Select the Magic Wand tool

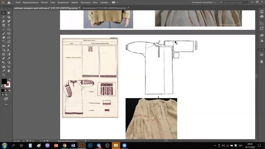4,17
